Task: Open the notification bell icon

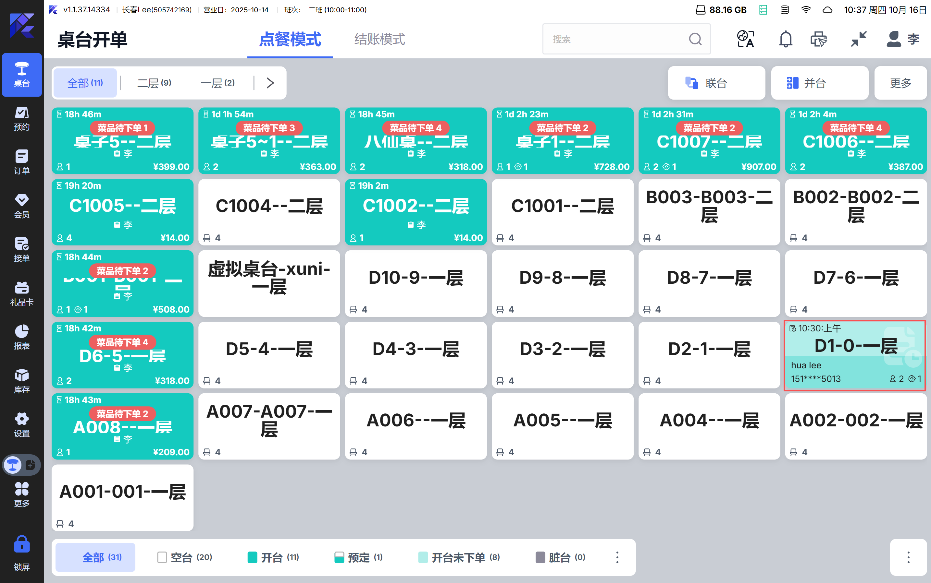Action: (785, 39)
